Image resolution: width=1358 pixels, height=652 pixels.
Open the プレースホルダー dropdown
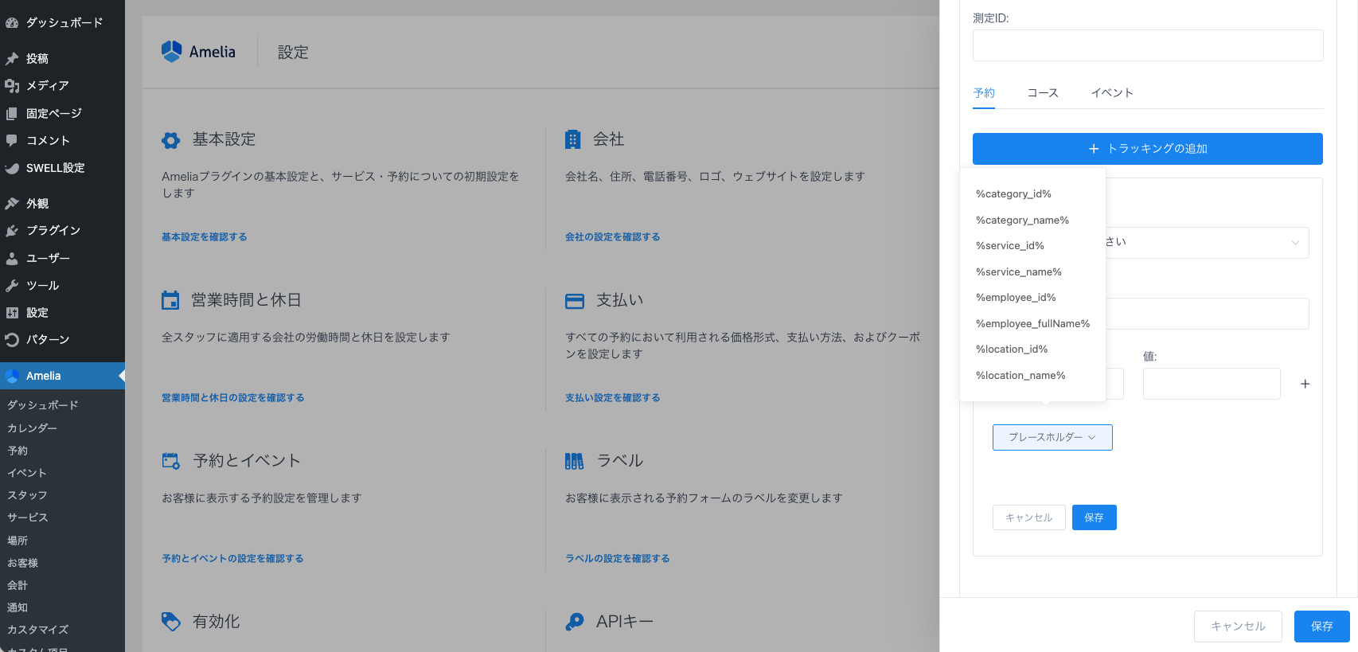[x=1052, y=437]
